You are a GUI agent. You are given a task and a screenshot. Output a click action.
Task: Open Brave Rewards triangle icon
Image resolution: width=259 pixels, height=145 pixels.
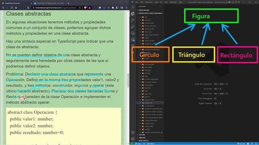click(90, 8)
